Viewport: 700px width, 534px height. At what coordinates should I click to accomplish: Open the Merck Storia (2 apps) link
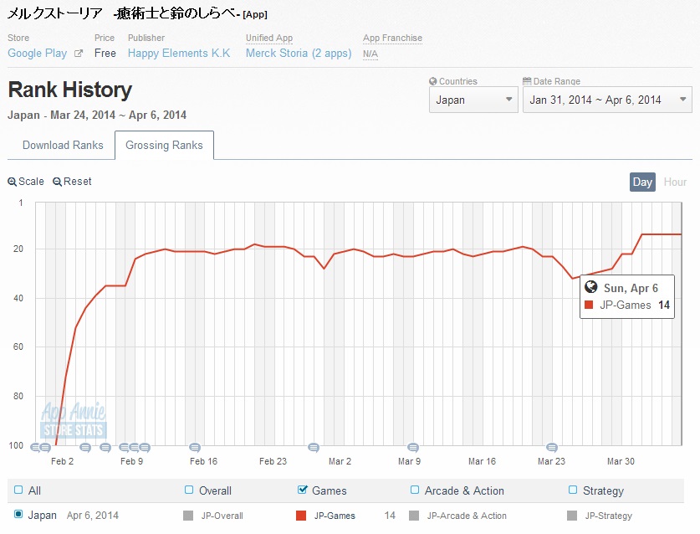[298, 54]
